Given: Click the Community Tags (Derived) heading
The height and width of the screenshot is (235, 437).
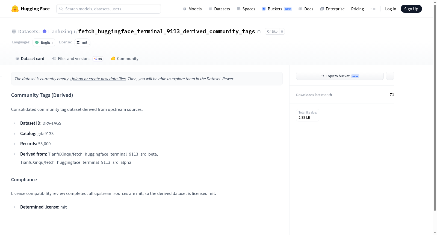Looking at the screenshot, I should click(x=42, y=95).
